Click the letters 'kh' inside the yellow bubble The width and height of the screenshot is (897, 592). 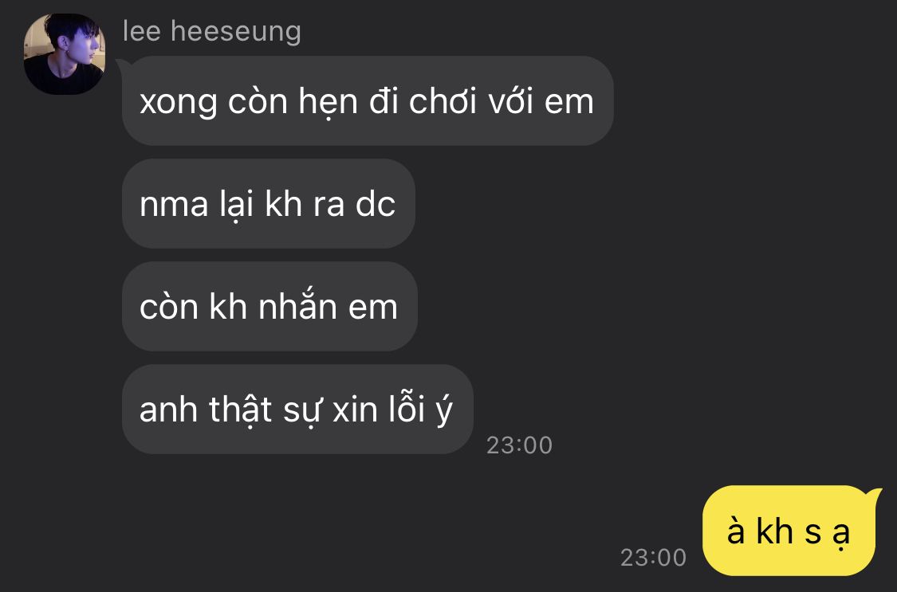(774, 531)
